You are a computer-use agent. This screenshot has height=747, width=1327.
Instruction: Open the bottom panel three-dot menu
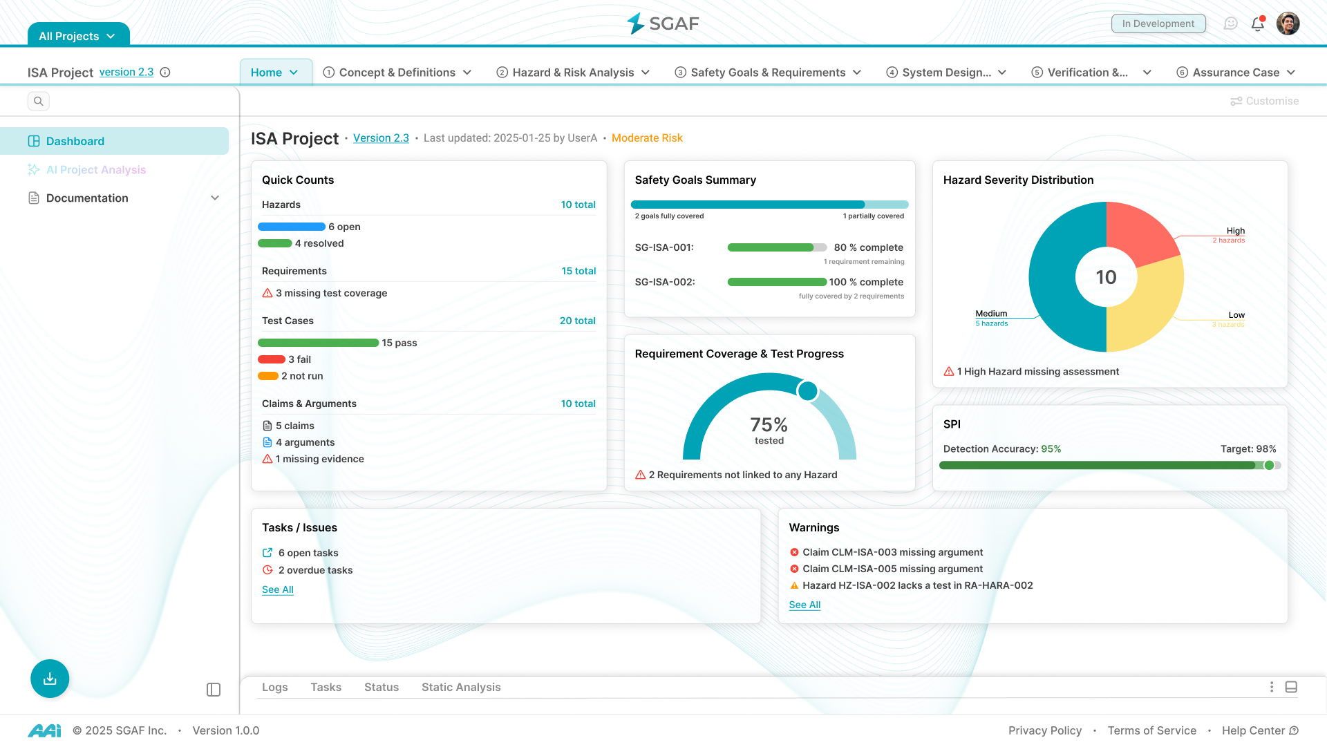tap(1271, 687)
